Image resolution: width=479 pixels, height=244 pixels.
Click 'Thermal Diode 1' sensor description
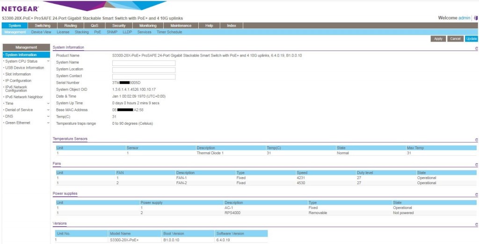[x=210, y=153]
